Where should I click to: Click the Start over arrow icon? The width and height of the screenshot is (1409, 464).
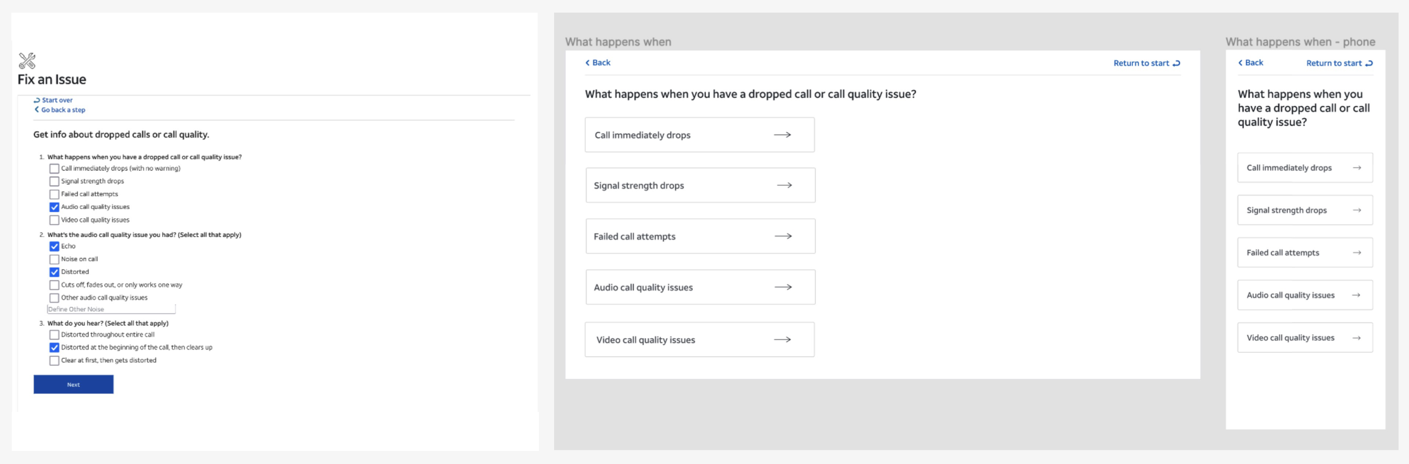coord(37,100)
